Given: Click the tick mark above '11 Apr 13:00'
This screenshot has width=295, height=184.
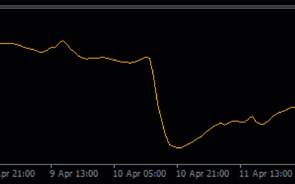Looking at the screenshot, I should click(x=240, y=166).
